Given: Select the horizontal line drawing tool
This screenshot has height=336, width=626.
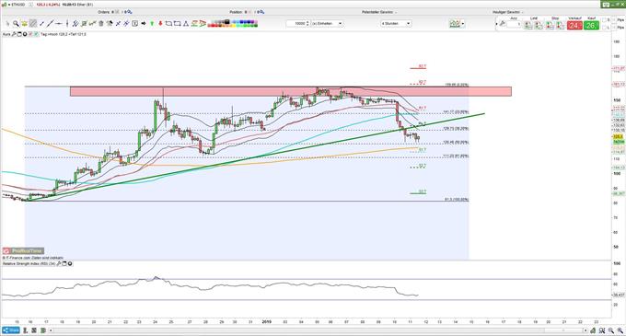Looking at the screenshot, I should pyautogui.click(x=59, y=24).
